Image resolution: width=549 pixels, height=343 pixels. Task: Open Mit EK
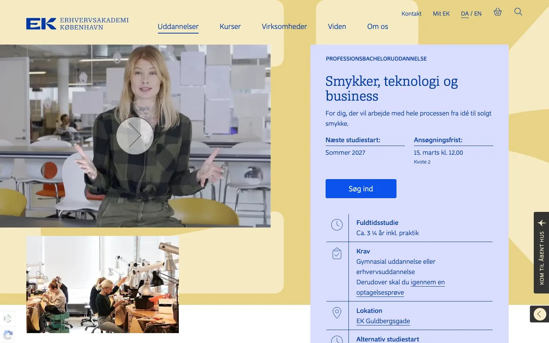click(441, 14)
